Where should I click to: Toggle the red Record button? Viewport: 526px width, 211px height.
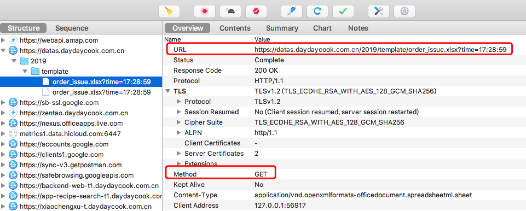click(205, 12)
